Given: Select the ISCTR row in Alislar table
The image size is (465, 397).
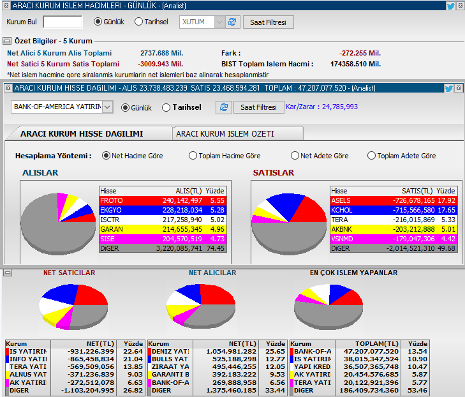Looking at the screenshot, I should pyautogui.click(x=163, y=220).
